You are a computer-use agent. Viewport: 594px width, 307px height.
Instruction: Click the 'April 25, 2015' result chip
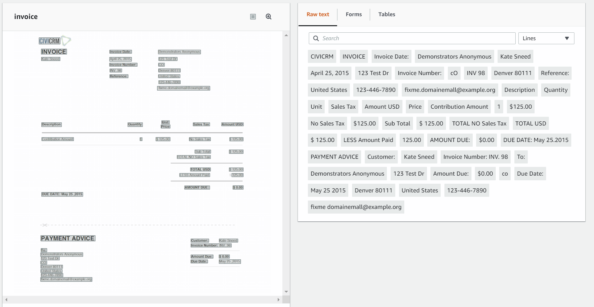[330, 73]
